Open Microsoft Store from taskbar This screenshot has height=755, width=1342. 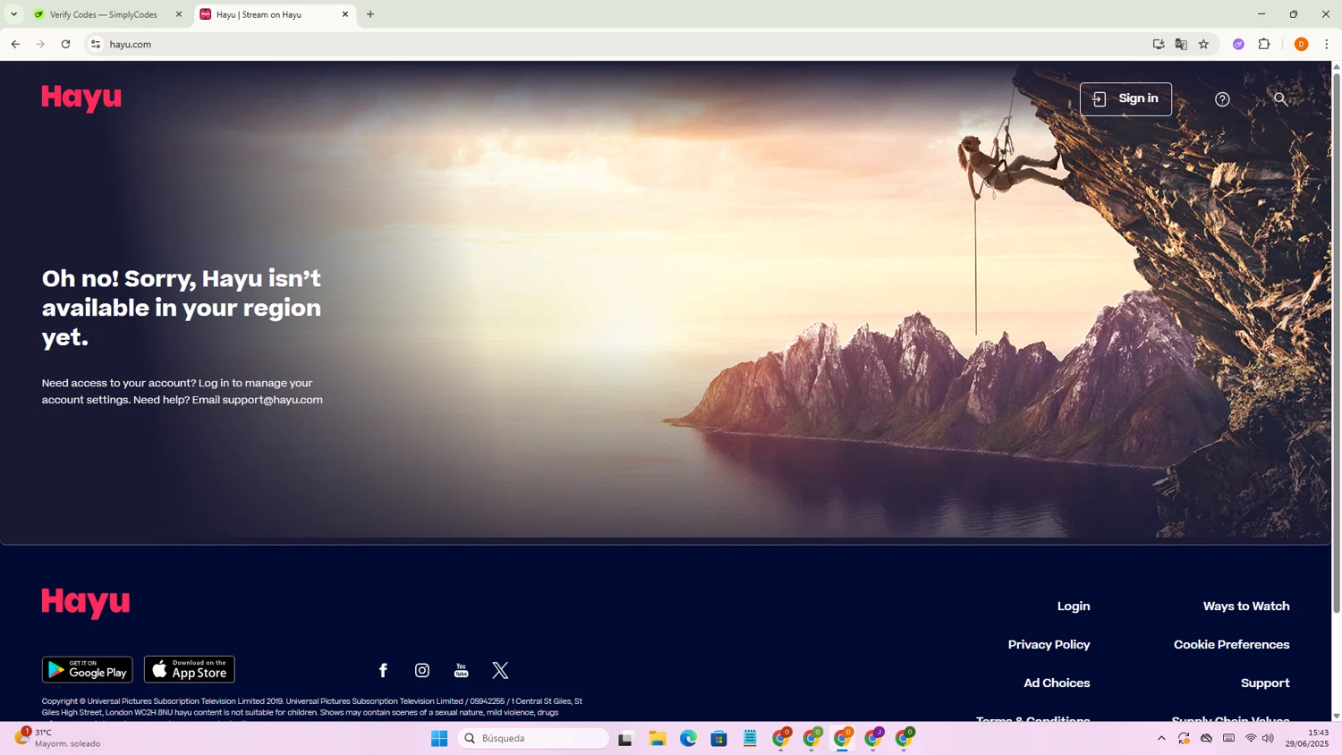(718, 738)
